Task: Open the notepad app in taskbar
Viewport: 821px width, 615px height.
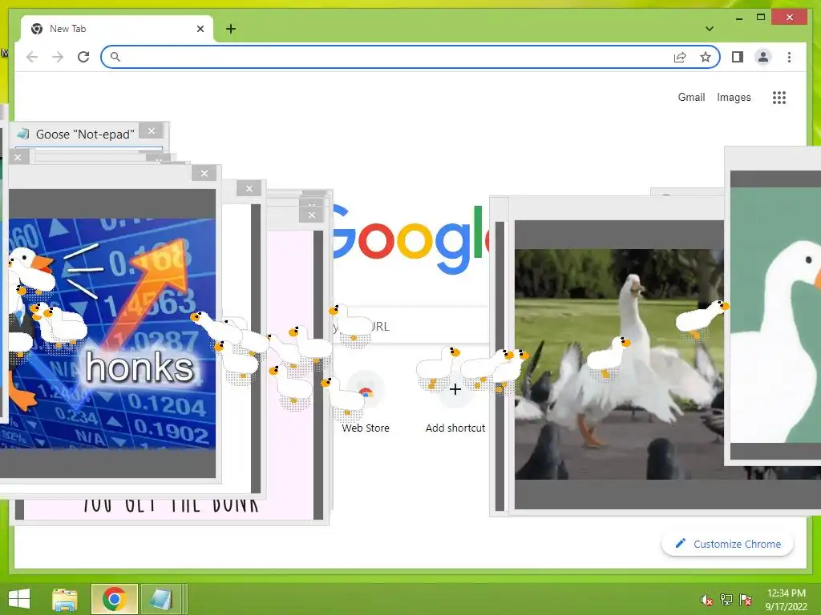Action: (x=160, y=599)
